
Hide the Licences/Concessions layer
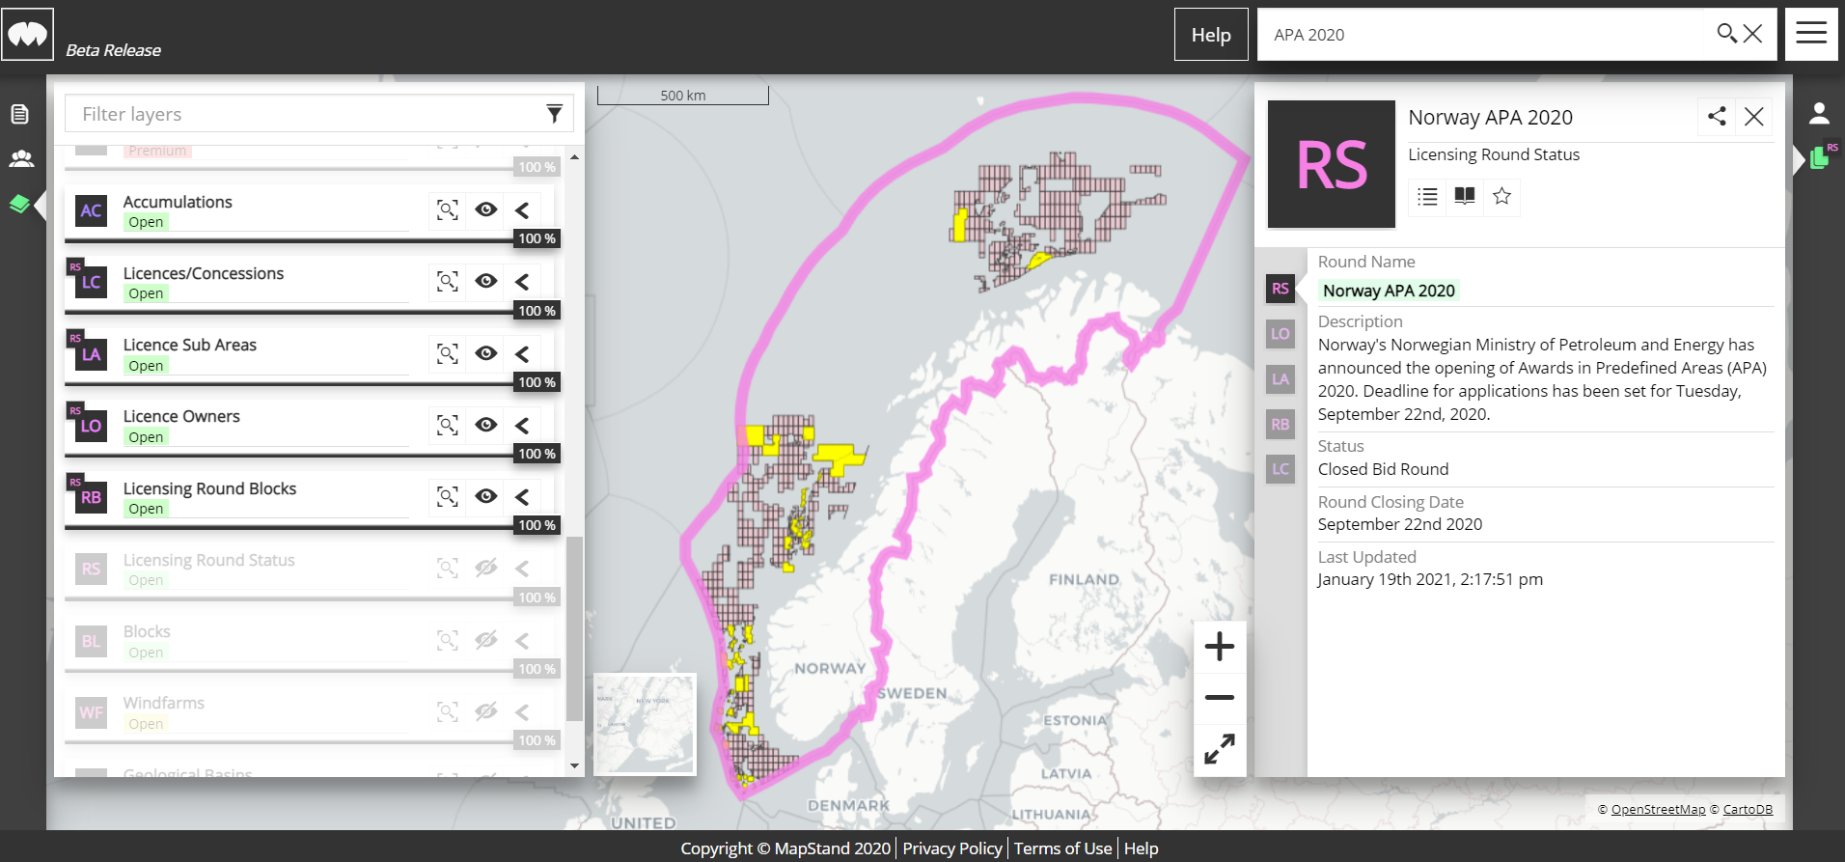click(x=486, y=281)
